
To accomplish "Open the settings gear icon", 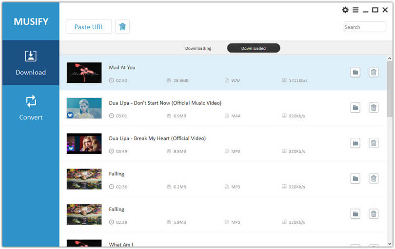I will (345, 10).
